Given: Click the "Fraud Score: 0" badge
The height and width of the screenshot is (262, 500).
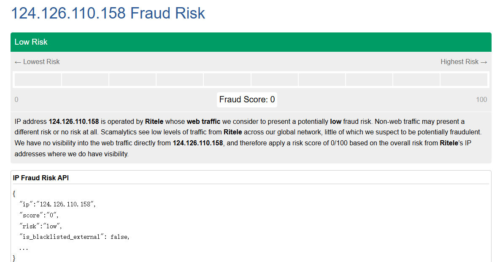Looking at the screenshot, I should 247,100.
